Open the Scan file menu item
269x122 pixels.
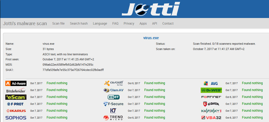pyautogui.click(x=58, y=24)
